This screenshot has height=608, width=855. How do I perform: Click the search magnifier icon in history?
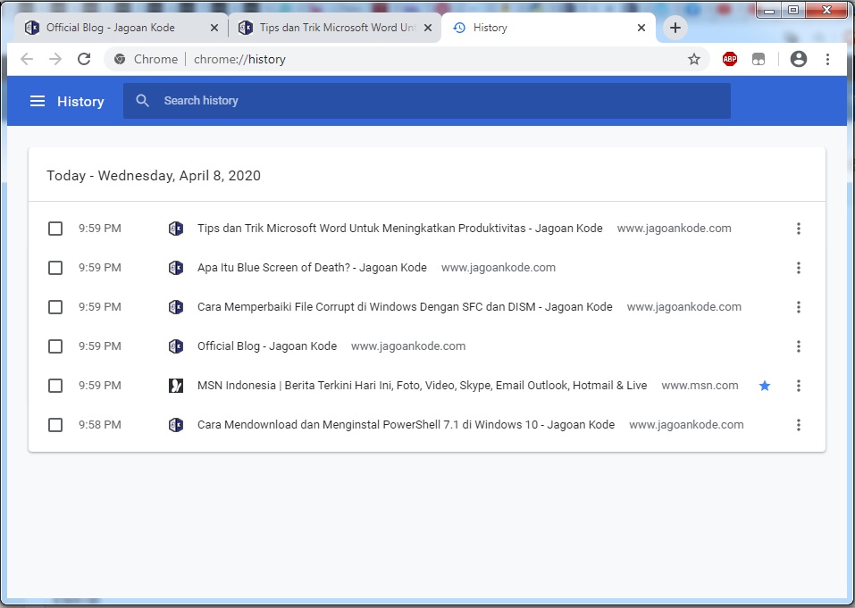(x=142, y=101)
